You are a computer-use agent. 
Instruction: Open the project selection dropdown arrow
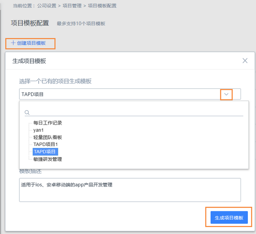tap(226, 94)
